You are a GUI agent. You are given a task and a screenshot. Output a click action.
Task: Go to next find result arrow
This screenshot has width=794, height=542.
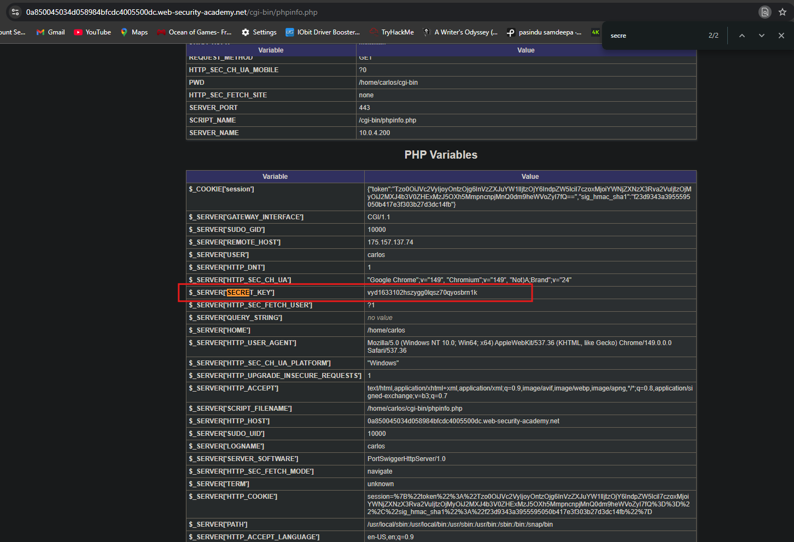click(762, 36)
